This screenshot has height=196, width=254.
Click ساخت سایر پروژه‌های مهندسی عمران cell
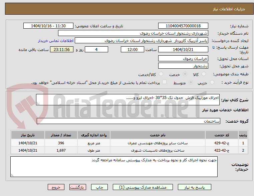click(158, 143)
